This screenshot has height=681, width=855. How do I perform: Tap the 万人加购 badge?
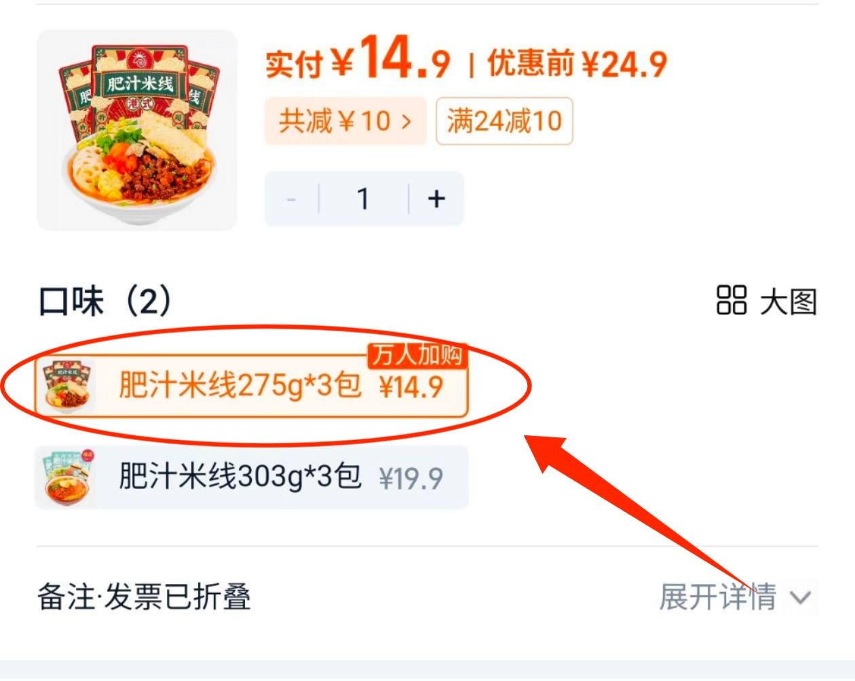pos(417,354)
